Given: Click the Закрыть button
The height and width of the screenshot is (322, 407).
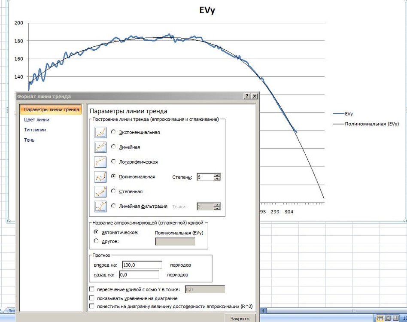Looking at the screenshot, I should 240,319.
